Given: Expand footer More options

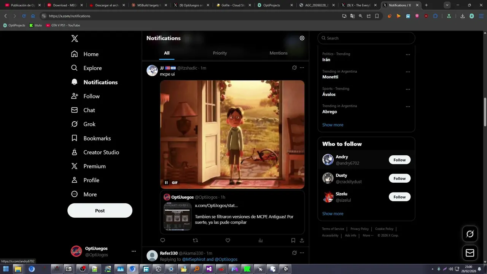Looking at the screenshot, I should (x=367, y=236).
